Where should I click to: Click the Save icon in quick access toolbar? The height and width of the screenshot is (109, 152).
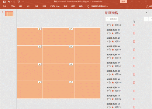pos(4,2)
